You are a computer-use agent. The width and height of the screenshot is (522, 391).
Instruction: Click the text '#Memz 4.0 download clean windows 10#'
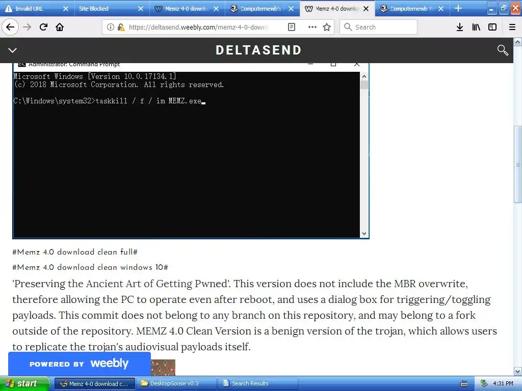click(90, 267)
